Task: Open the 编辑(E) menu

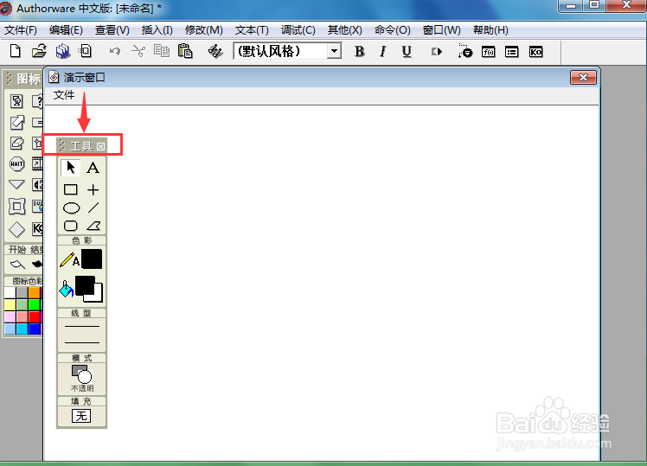Action: click(x=66, y=30)
